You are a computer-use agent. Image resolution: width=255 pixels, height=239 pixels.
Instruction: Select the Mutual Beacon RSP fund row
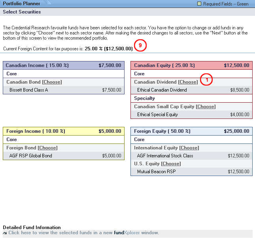[x=191, y=172]
